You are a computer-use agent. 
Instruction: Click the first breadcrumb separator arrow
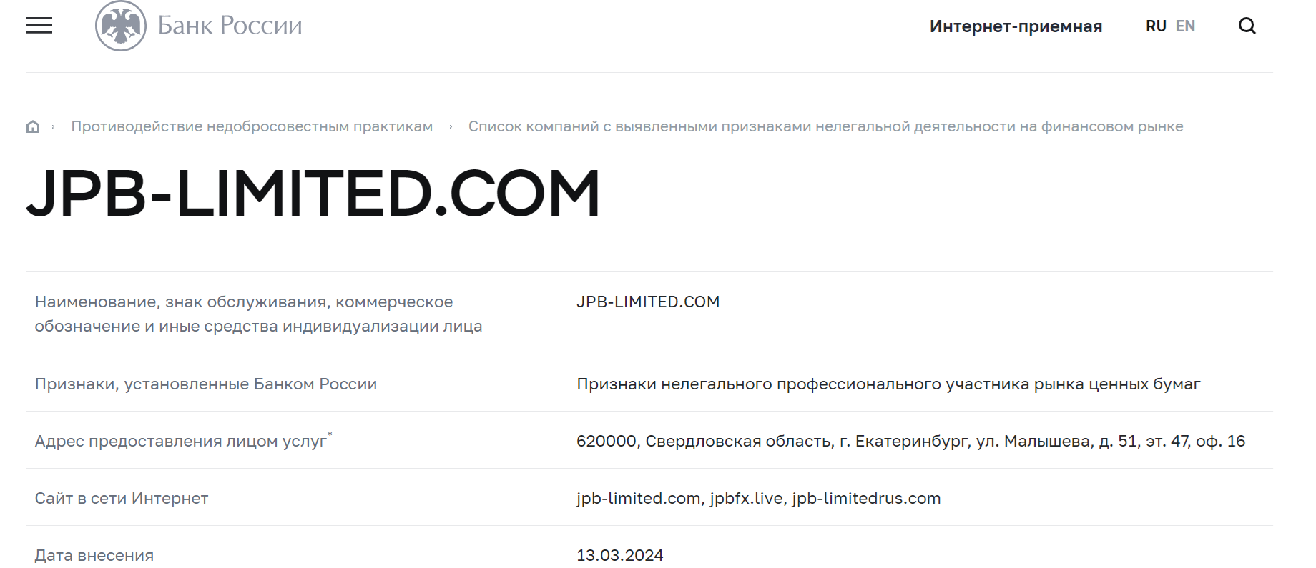[53, 126]
